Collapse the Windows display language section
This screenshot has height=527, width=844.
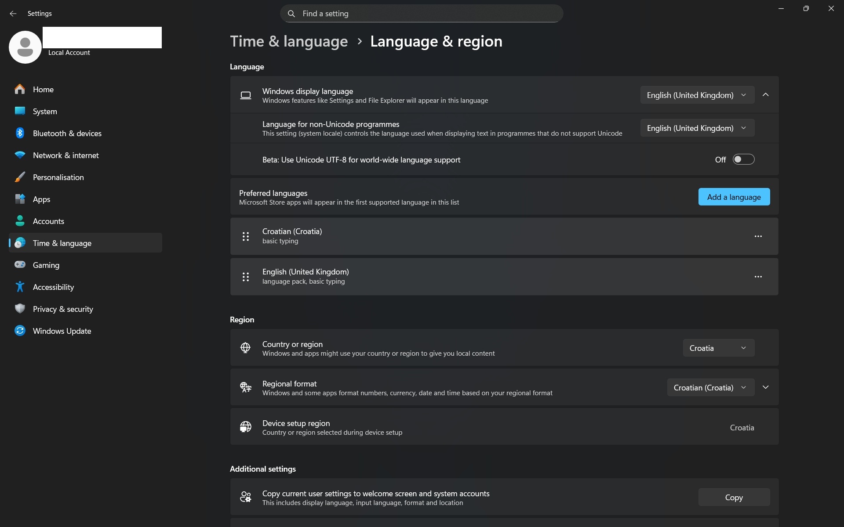point(765,95)
